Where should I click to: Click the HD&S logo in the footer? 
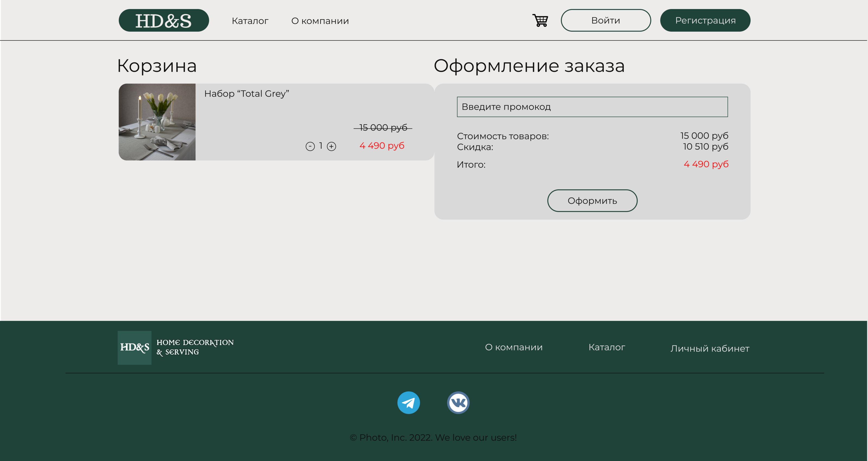pyautogui.click(x=135, y=347)
